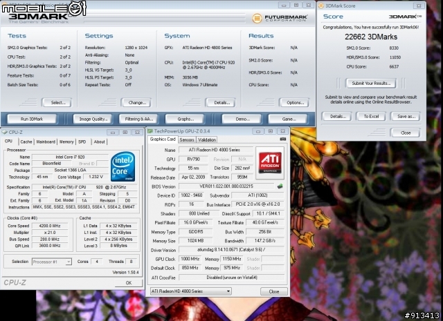The height and width of the screenshot is (321, 443).
Task: Click the Game button in 3DMark
Action: click(288, 119)
